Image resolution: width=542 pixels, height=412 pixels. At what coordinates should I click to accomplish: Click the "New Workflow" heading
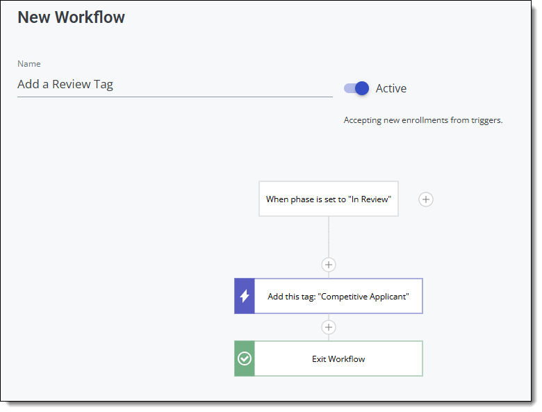pos(71,17)
